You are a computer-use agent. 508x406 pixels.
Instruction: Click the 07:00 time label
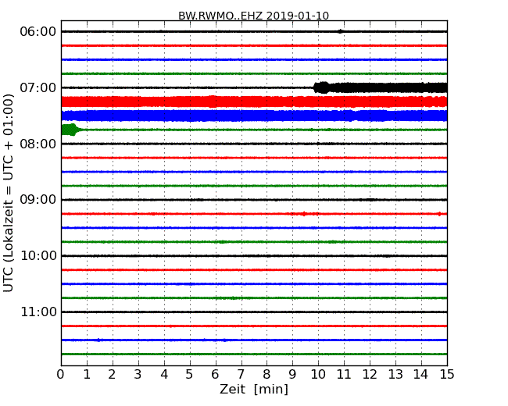(x=38, y=87)
